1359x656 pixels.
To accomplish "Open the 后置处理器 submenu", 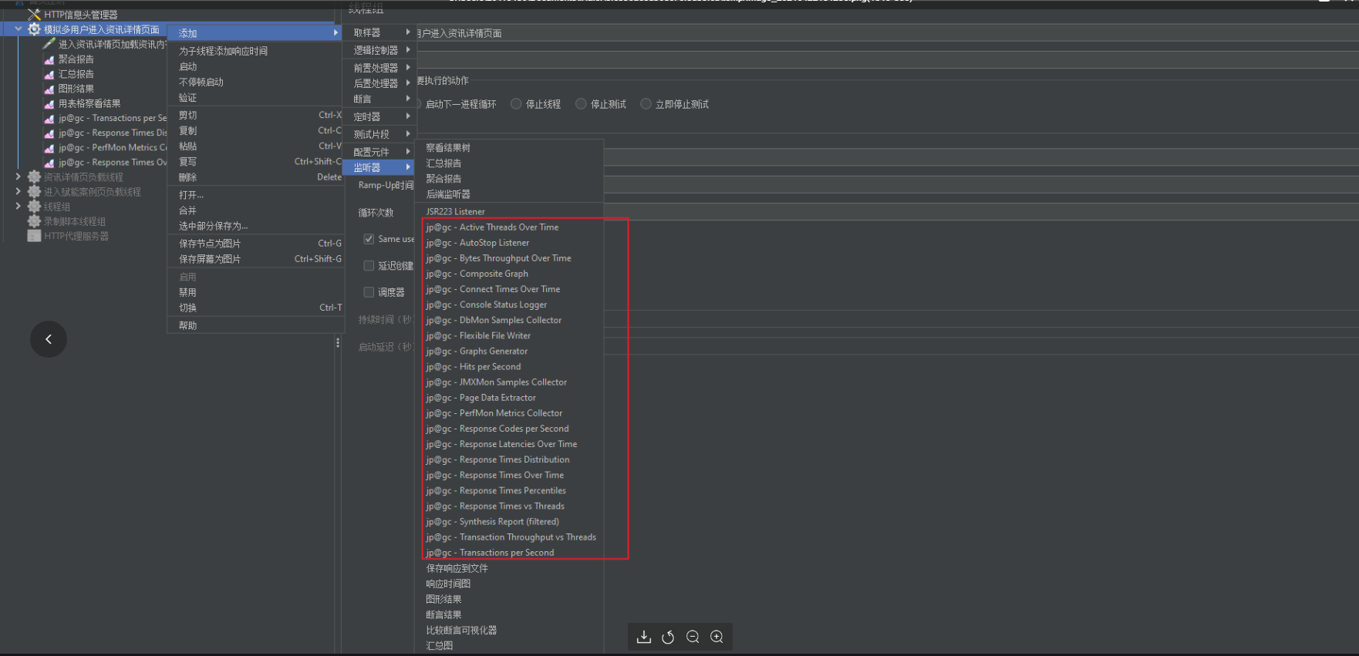I will (x=381, y=83).
